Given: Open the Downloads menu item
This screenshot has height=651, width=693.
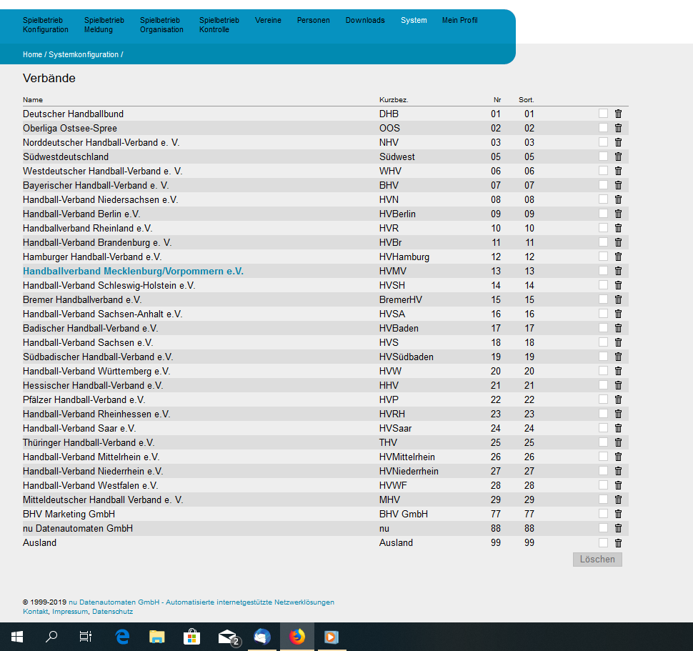Looking at the screenshot, I should (x=365, y=21).
